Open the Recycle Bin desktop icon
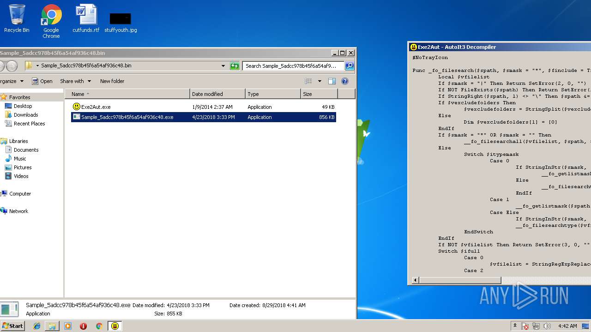Viewport: 591px width, 332px height. tap(17, 18)
